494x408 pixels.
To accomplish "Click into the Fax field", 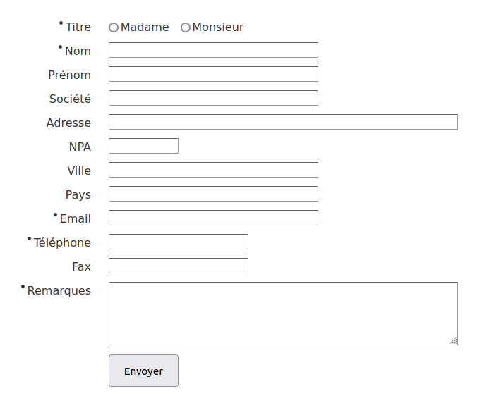I will click(x=179, y=266).
